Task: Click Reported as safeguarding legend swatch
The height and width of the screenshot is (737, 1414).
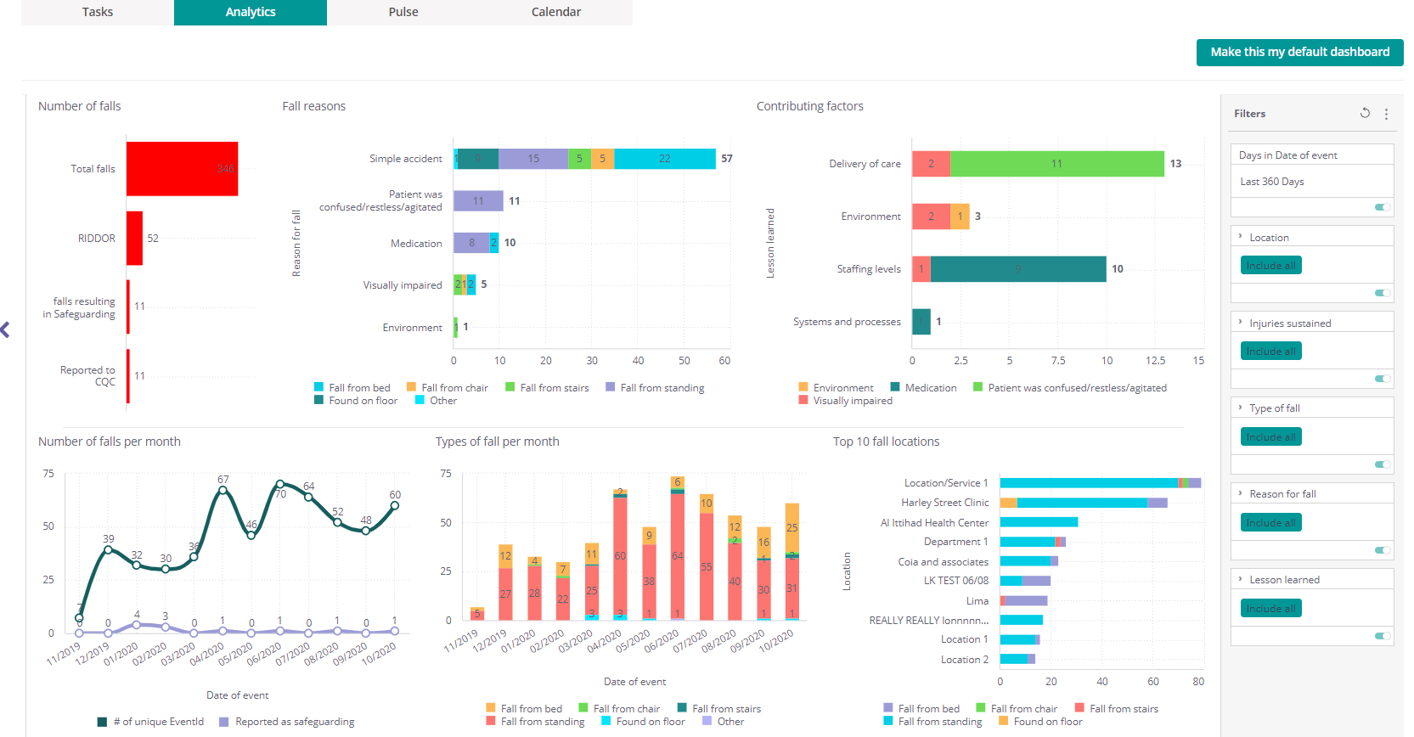Action: tap(224, 722)
